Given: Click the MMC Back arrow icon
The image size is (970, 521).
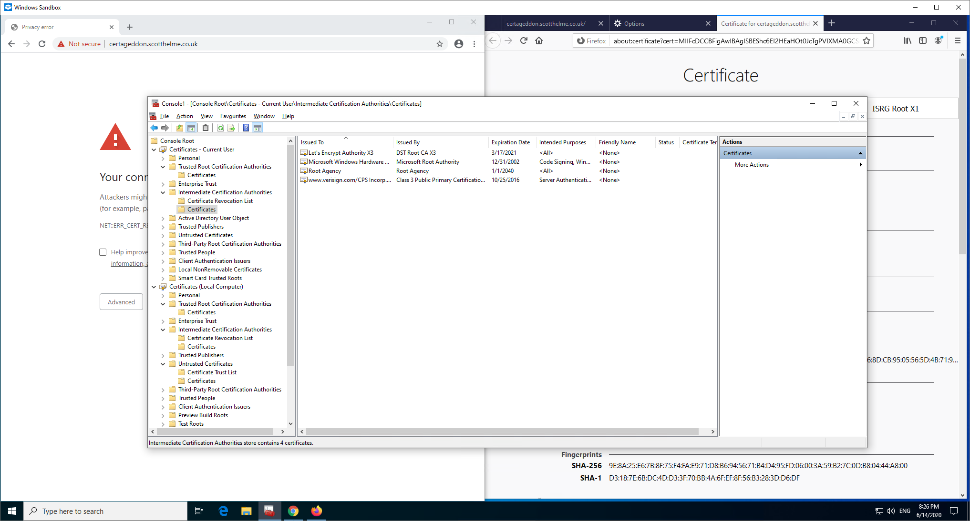Looking at the screenshot, I should (154, 128).
